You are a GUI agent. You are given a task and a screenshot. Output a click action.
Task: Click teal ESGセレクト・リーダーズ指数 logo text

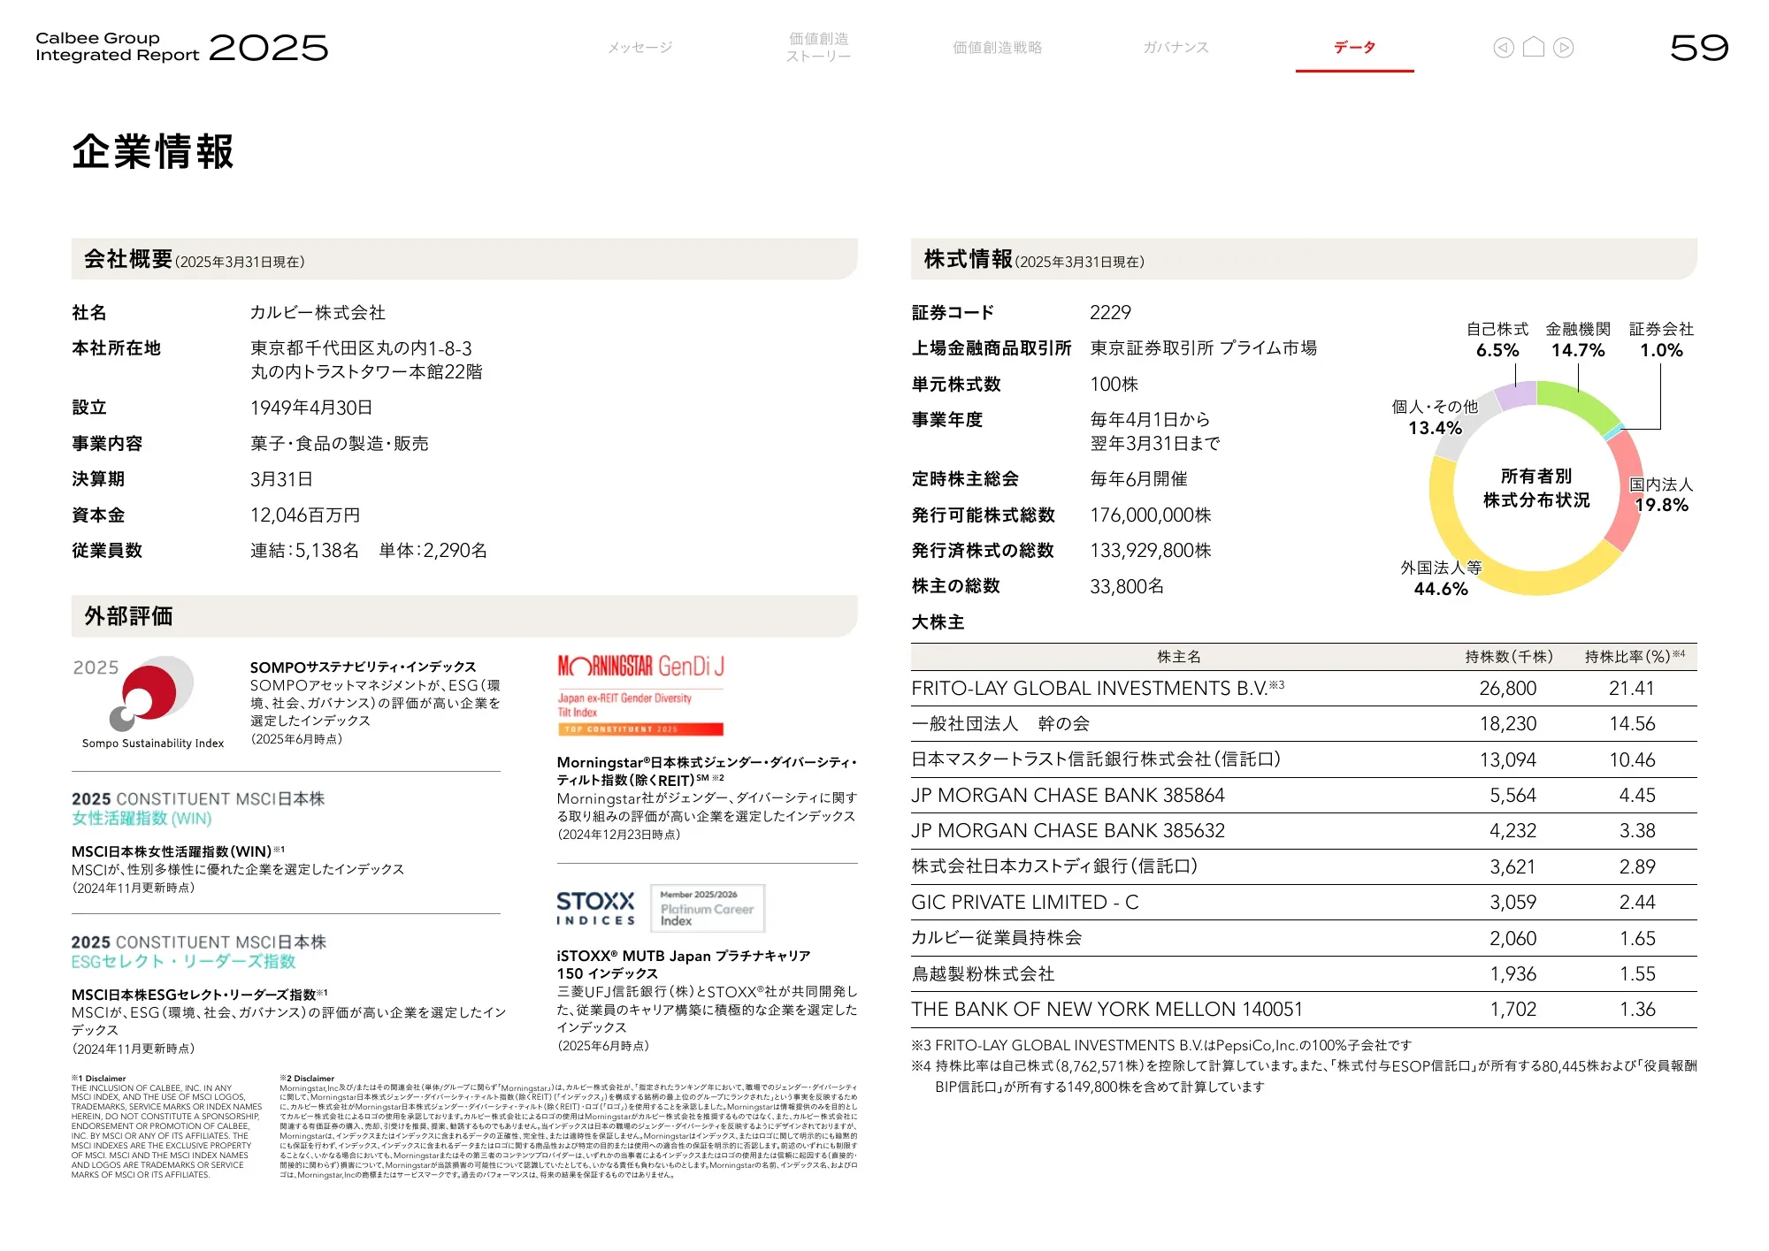[x=183, y=962]
